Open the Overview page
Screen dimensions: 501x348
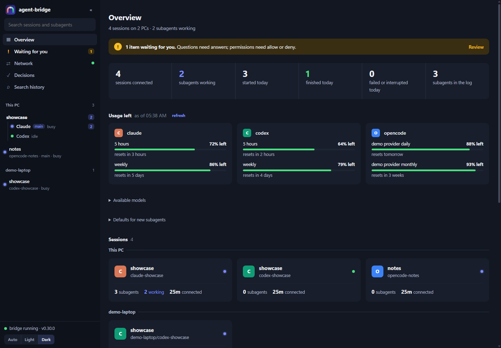[x=50, y=40]
